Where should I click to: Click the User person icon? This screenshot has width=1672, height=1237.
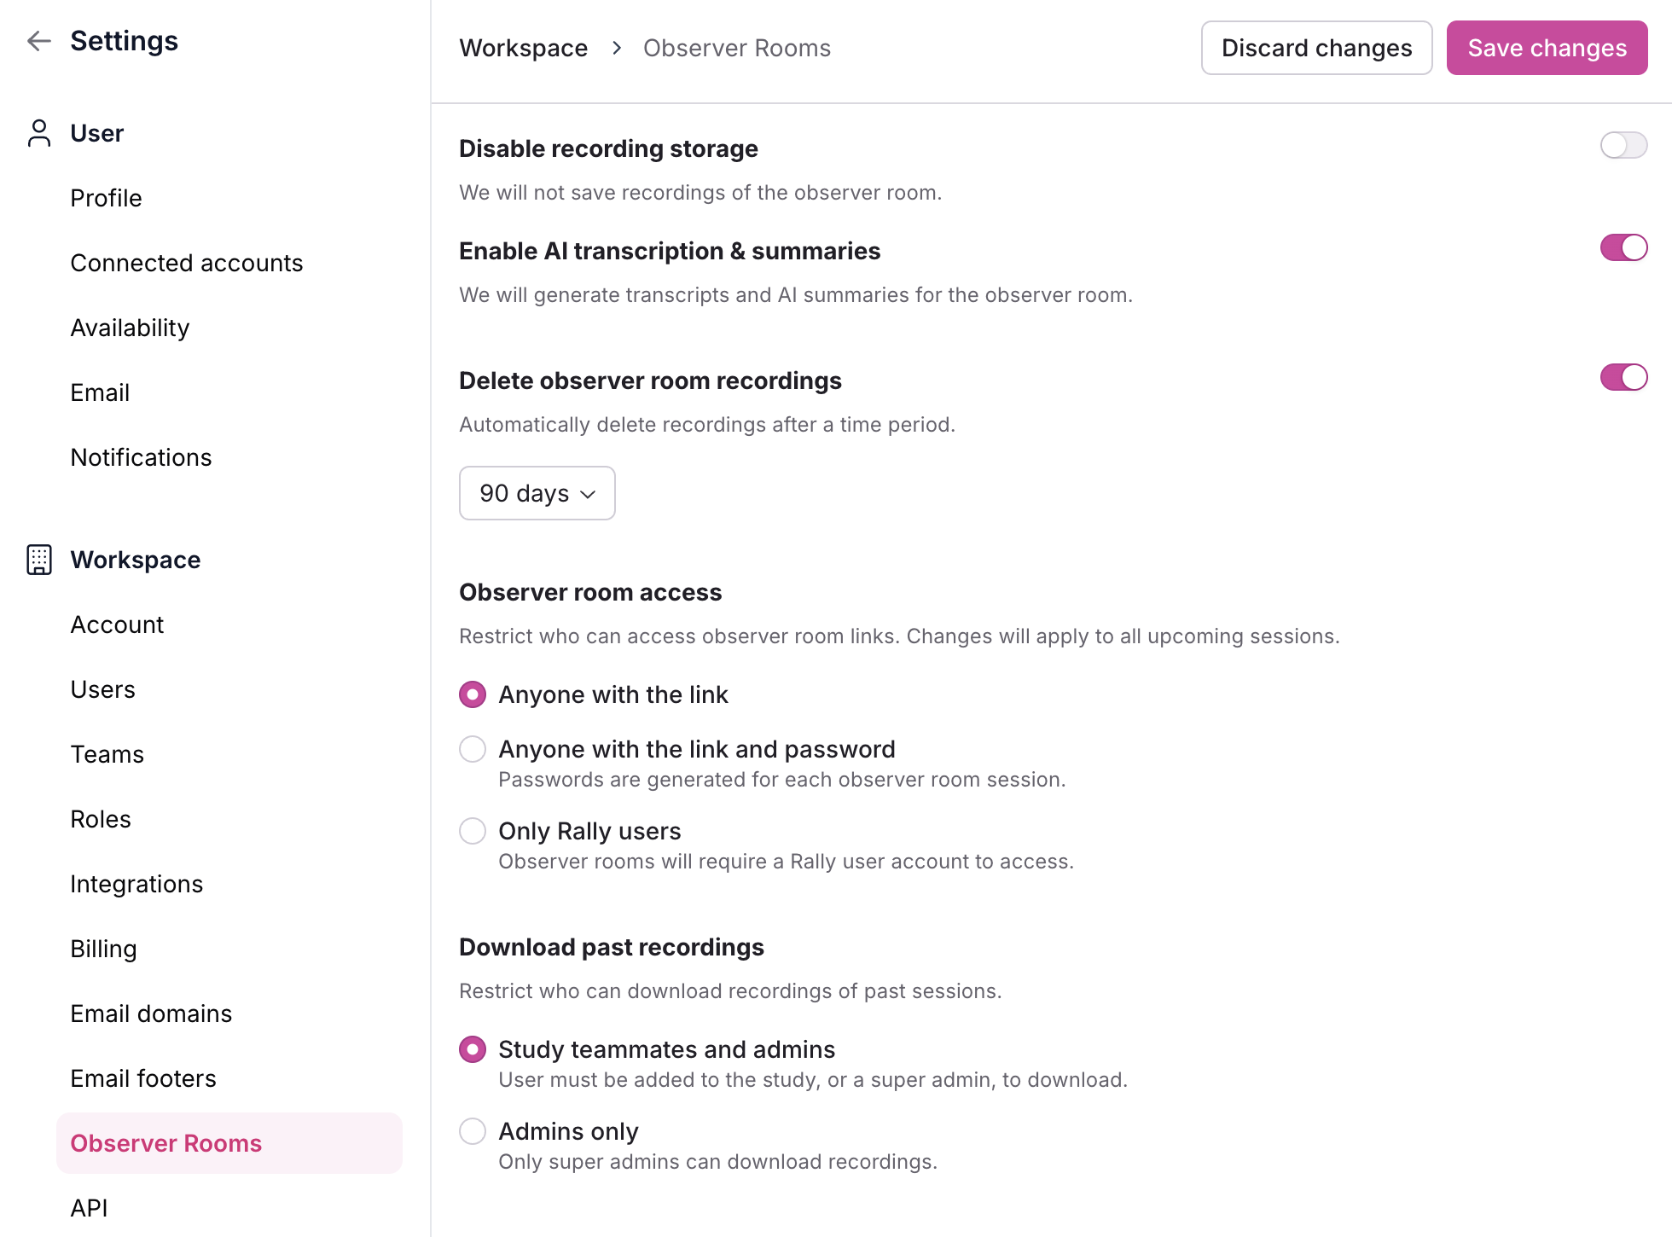point(39,133)
